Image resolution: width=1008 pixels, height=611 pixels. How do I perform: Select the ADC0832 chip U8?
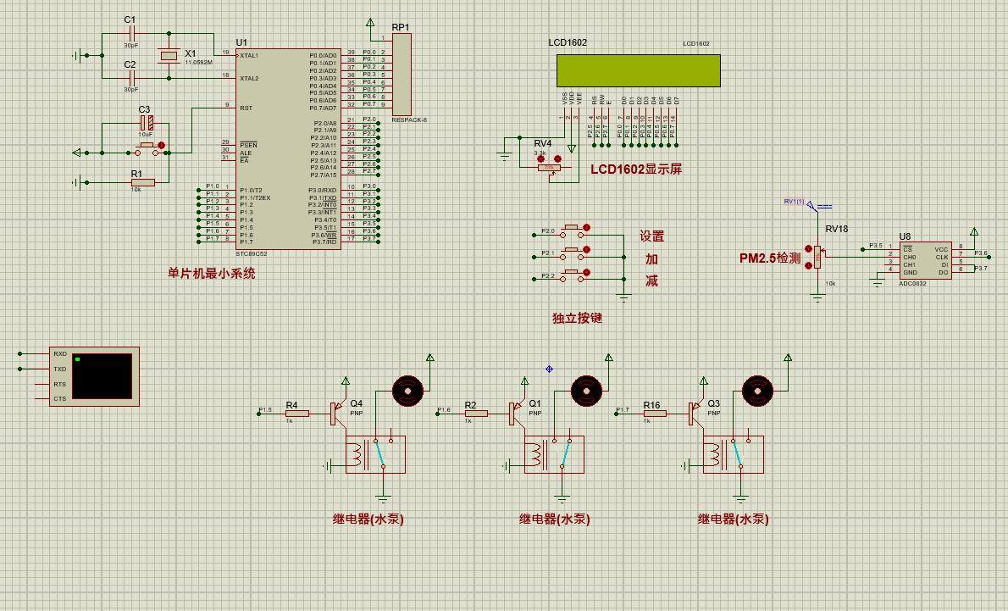(925, 260)
